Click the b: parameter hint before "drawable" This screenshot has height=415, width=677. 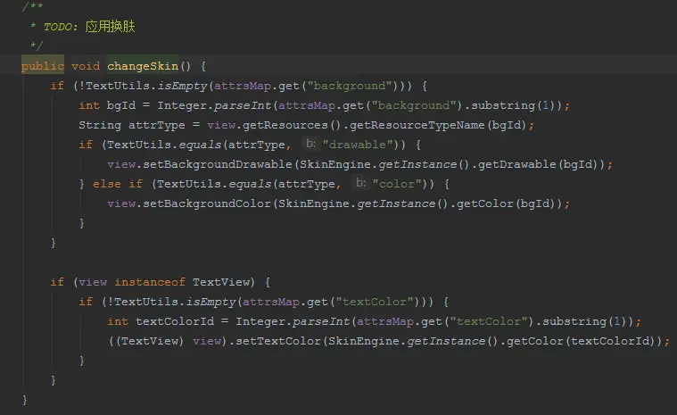tap(311, 144)
